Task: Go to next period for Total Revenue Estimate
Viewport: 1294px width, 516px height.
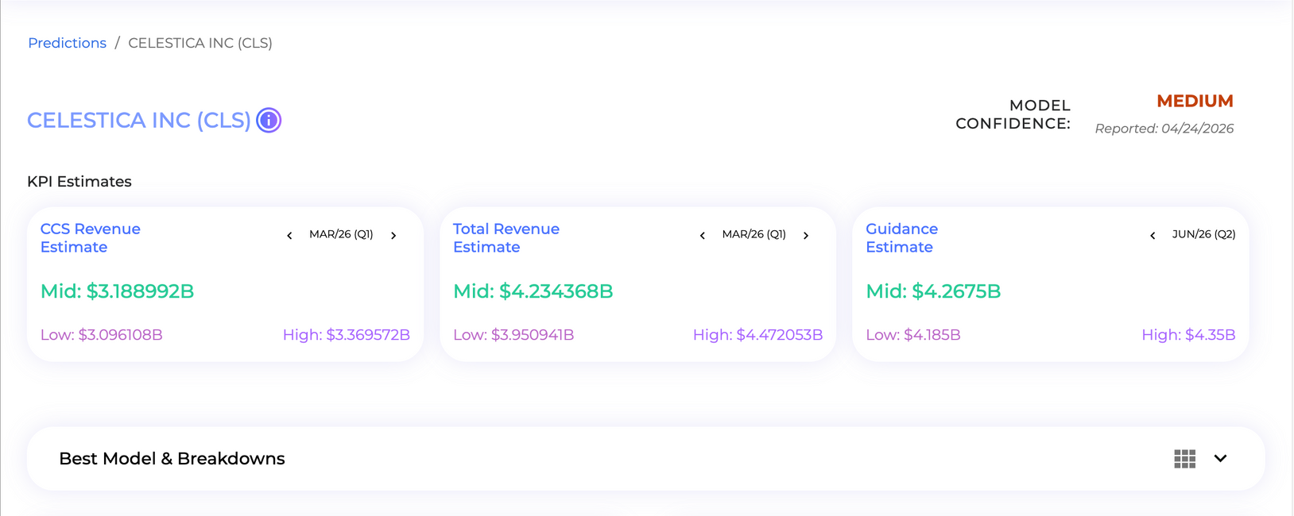Action: 806,235
